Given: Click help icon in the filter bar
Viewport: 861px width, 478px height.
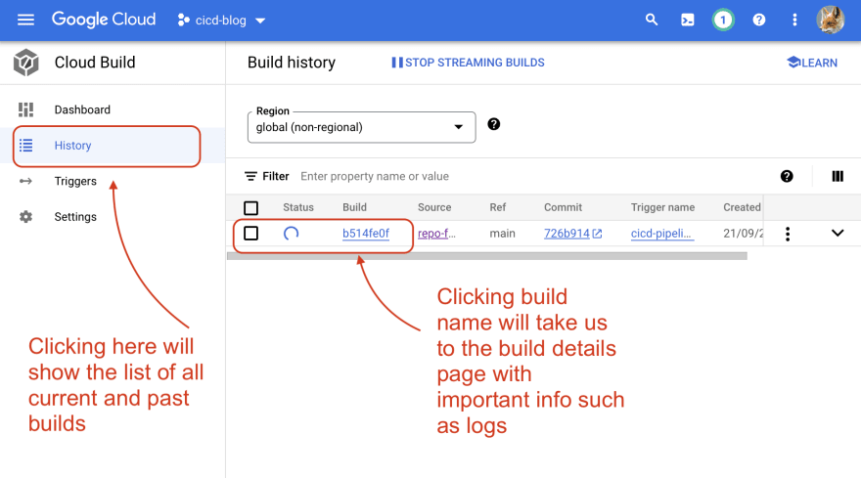Looking at the screenshot, I should (x=787, y=176).
